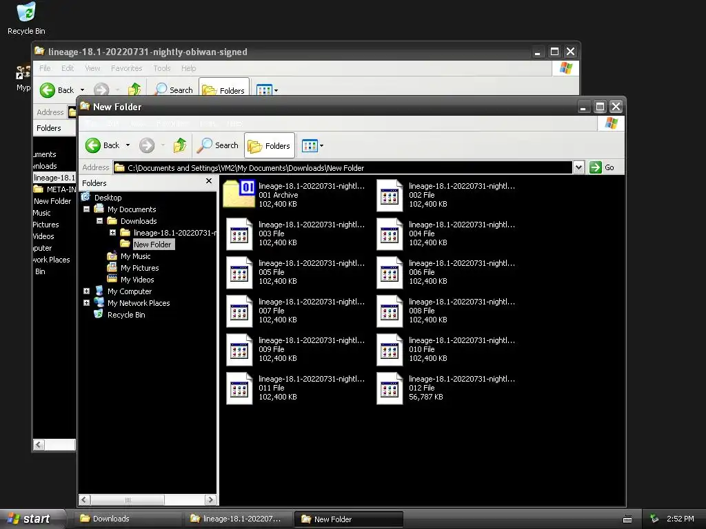Expand My Computer tree node

tap(86, 291)
